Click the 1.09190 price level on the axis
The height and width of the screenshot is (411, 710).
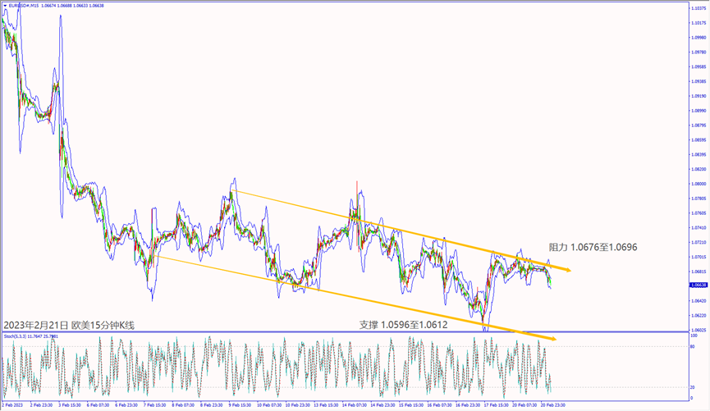pos(698,96)
